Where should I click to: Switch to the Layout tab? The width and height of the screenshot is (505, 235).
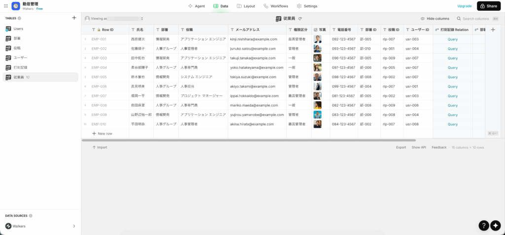[246, 6]
